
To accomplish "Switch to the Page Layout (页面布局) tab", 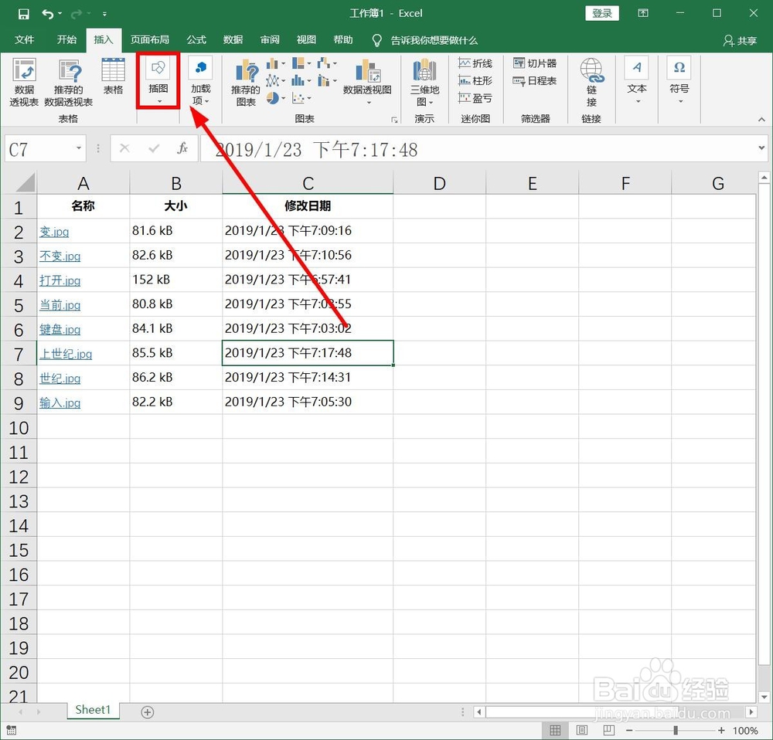I will pyautogui.click(x=150, y=40).
